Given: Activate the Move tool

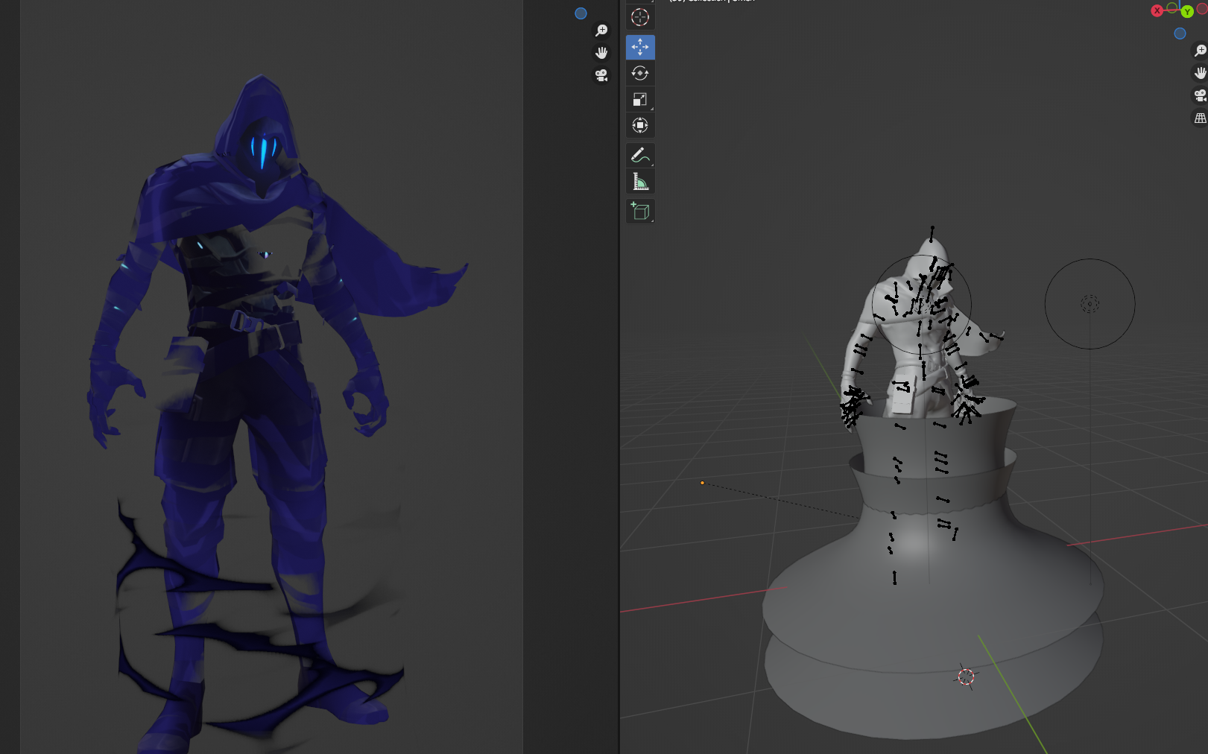Looking at the screenshot, I should point(640,47).
